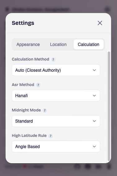
Task: Click the High Latitude Rule label text
Action: [x=29, y=136]
